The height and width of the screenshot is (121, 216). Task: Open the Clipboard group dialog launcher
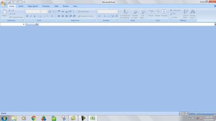point(23,21)
